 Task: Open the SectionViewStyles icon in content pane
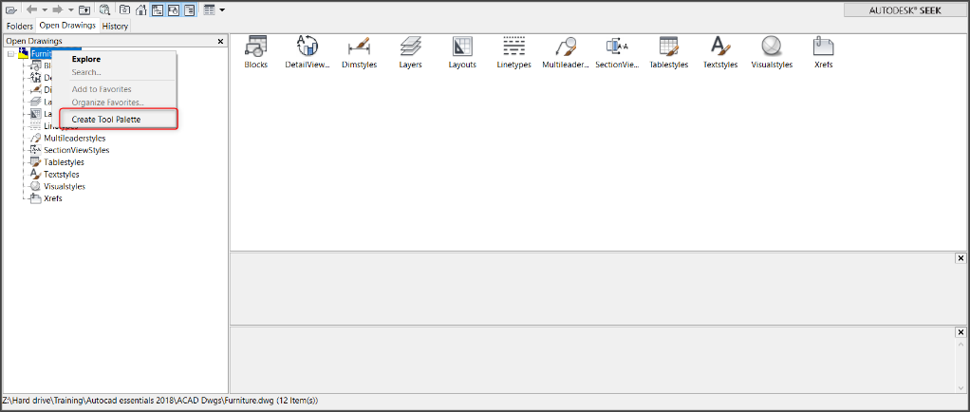[x=617, y=52]
